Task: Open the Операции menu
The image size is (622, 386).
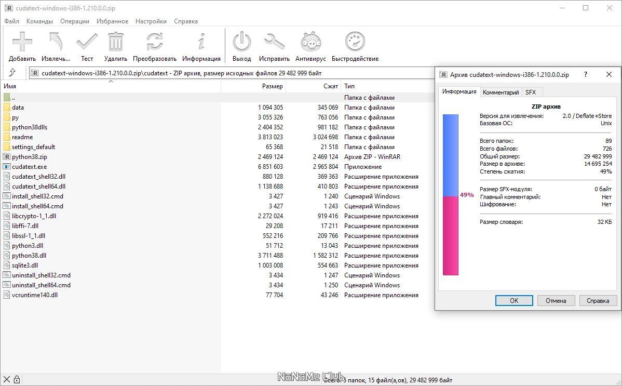Action: coord(75,21)
